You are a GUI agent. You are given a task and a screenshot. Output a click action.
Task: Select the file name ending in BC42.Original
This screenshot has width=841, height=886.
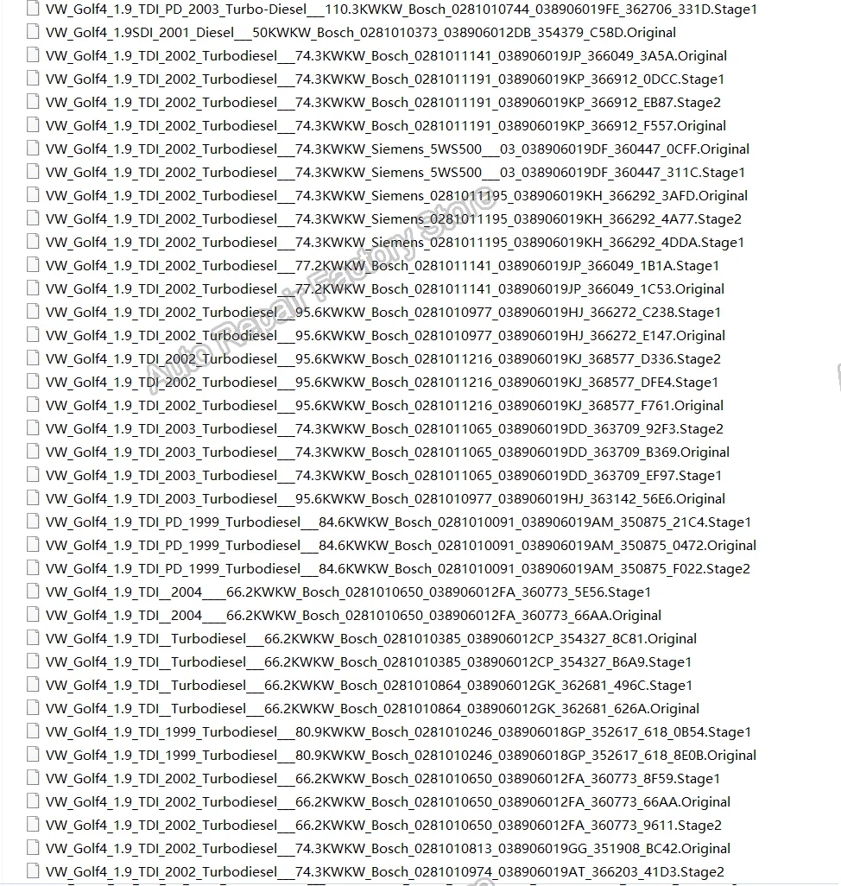tap(388, 848)
